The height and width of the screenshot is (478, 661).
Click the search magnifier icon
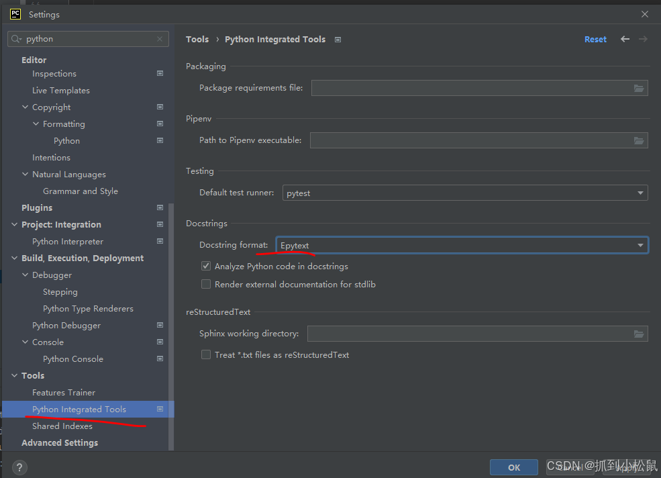coord(16,39)
